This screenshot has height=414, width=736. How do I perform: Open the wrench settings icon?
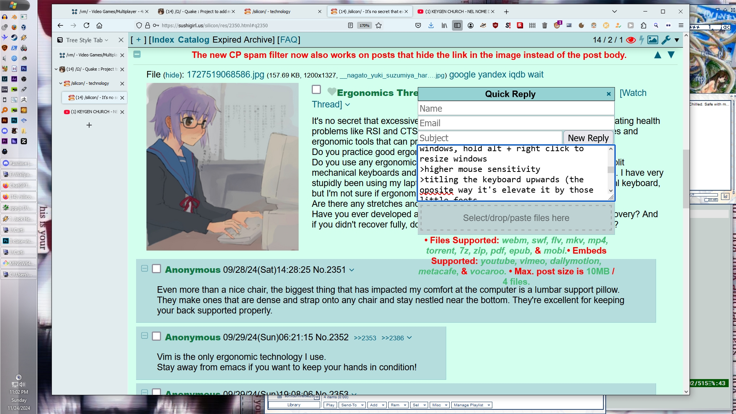666,40
